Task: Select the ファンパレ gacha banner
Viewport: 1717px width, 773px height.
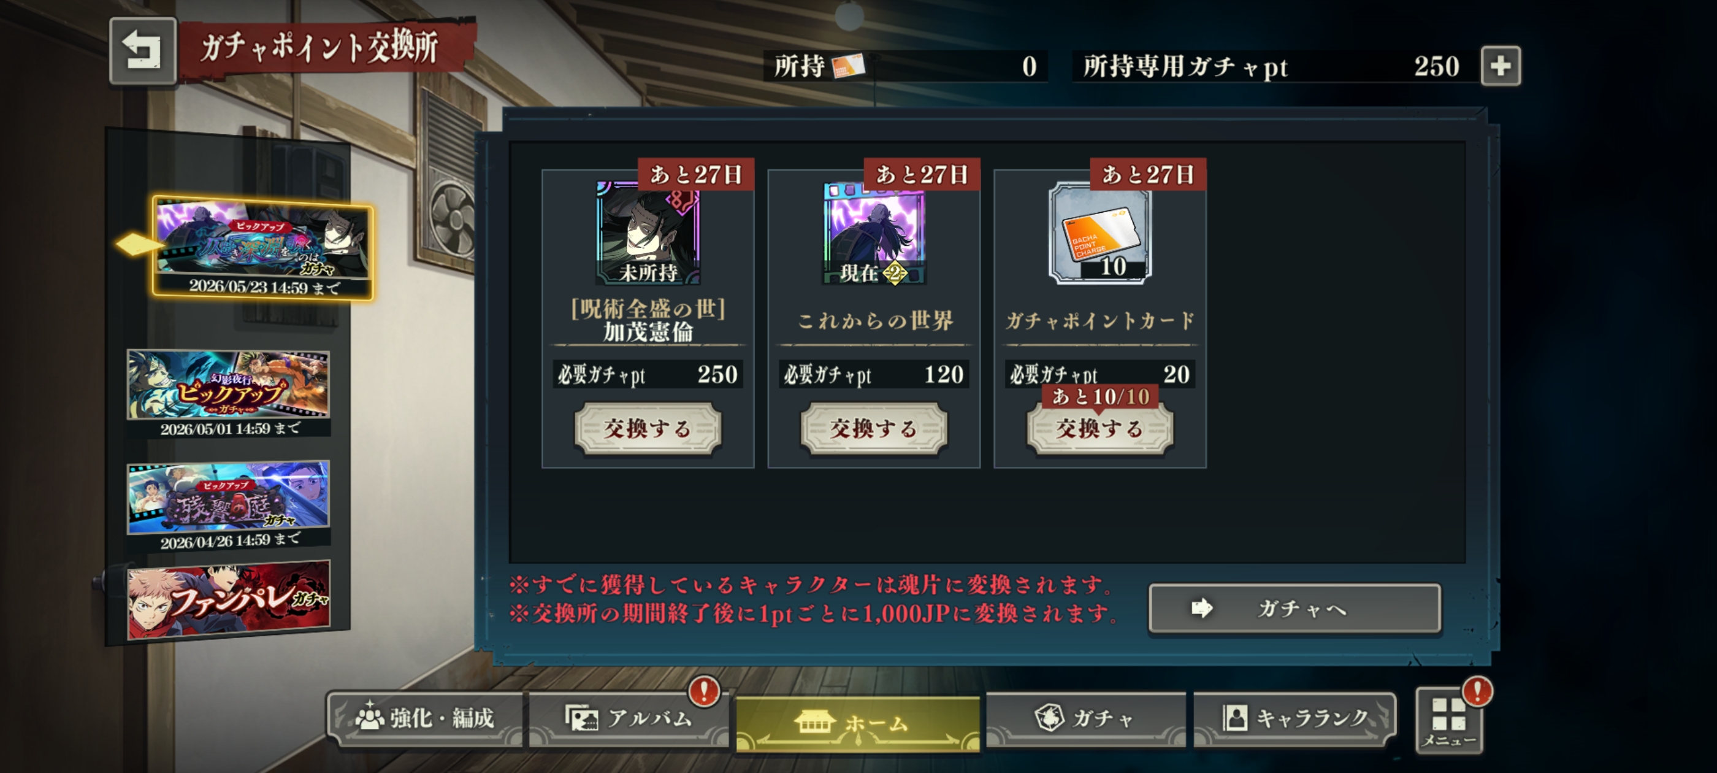Action: pyautogui.click(x=229, y=600)
